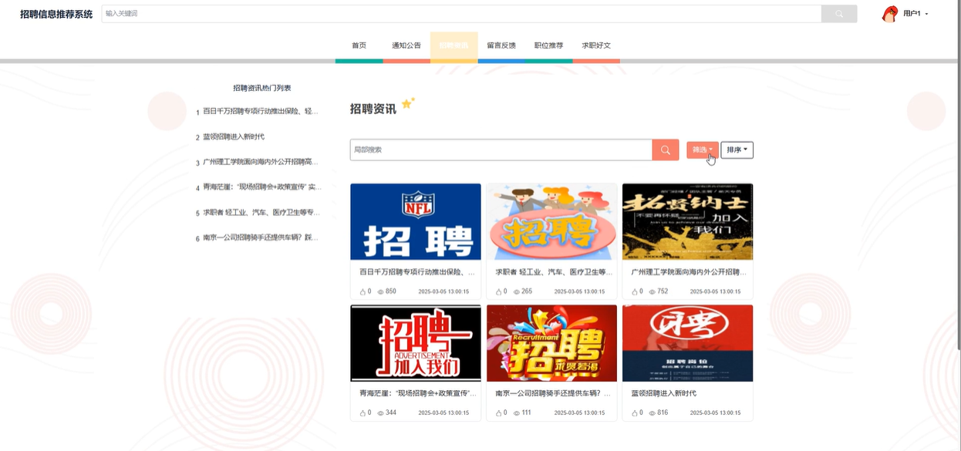The image size is (961, 451).
Task: Click card title 青海茫崖 现场招聘会+政策宣传
Action: tap(417, 393)
